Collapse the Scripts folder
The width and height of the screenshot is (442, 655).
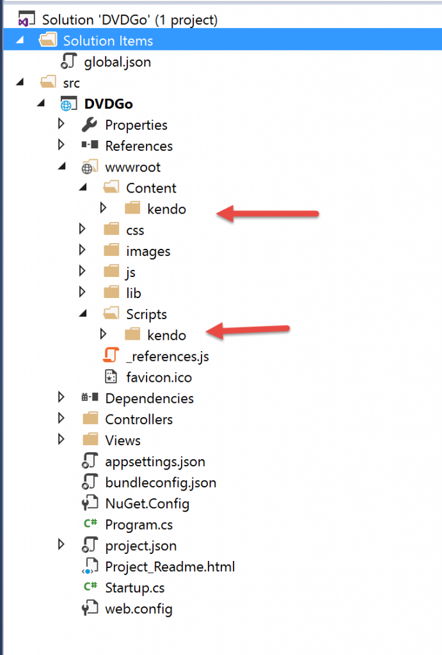[x=83, y=313]
